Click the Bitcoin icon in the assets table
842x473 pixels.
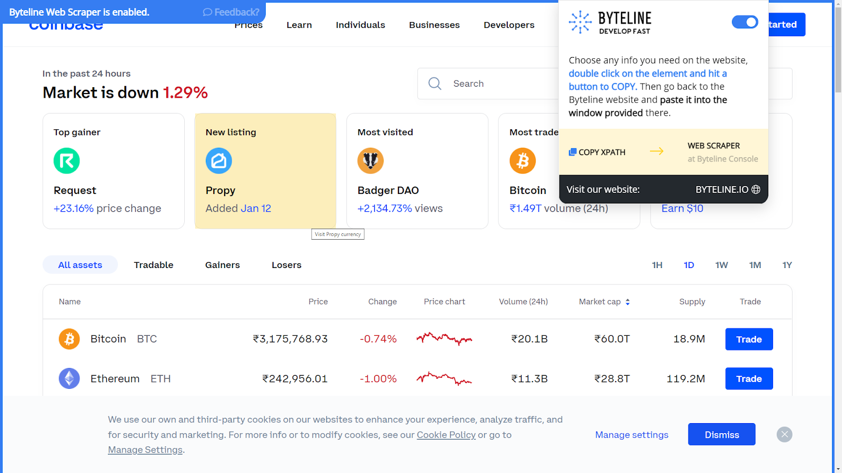pyautogui.click(x=69, y=339)
